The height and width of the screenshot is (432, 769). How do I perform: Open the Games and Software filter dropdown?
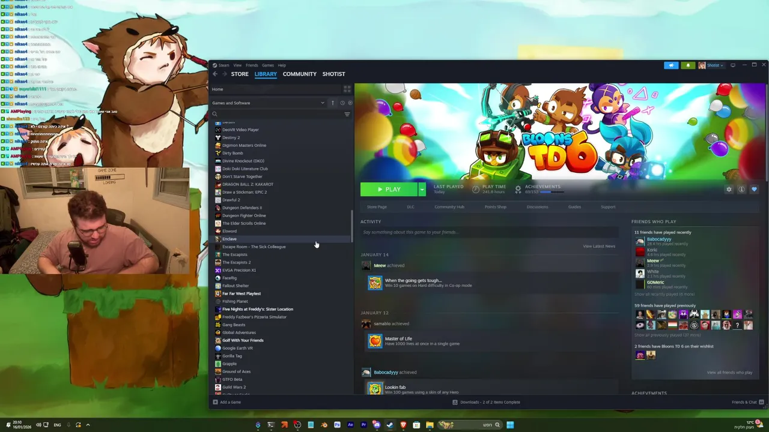coord(267,103)
